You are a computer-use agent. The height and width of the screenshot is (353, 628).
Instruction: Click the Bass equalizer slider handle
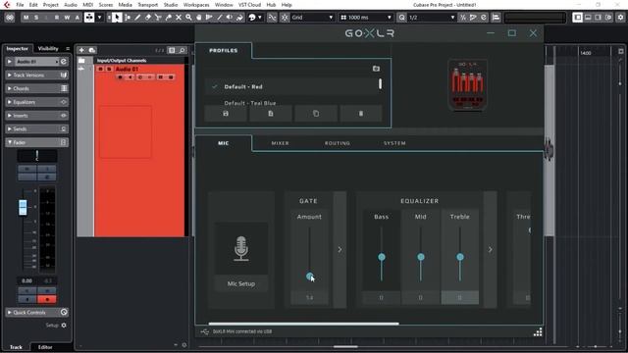tap(382, 257)
